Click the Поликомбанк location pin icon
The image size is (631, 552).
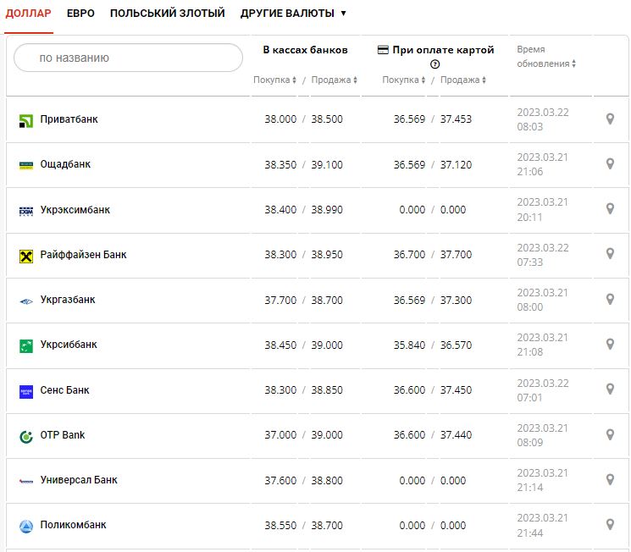pyautogui.click(x=610, y=525)
